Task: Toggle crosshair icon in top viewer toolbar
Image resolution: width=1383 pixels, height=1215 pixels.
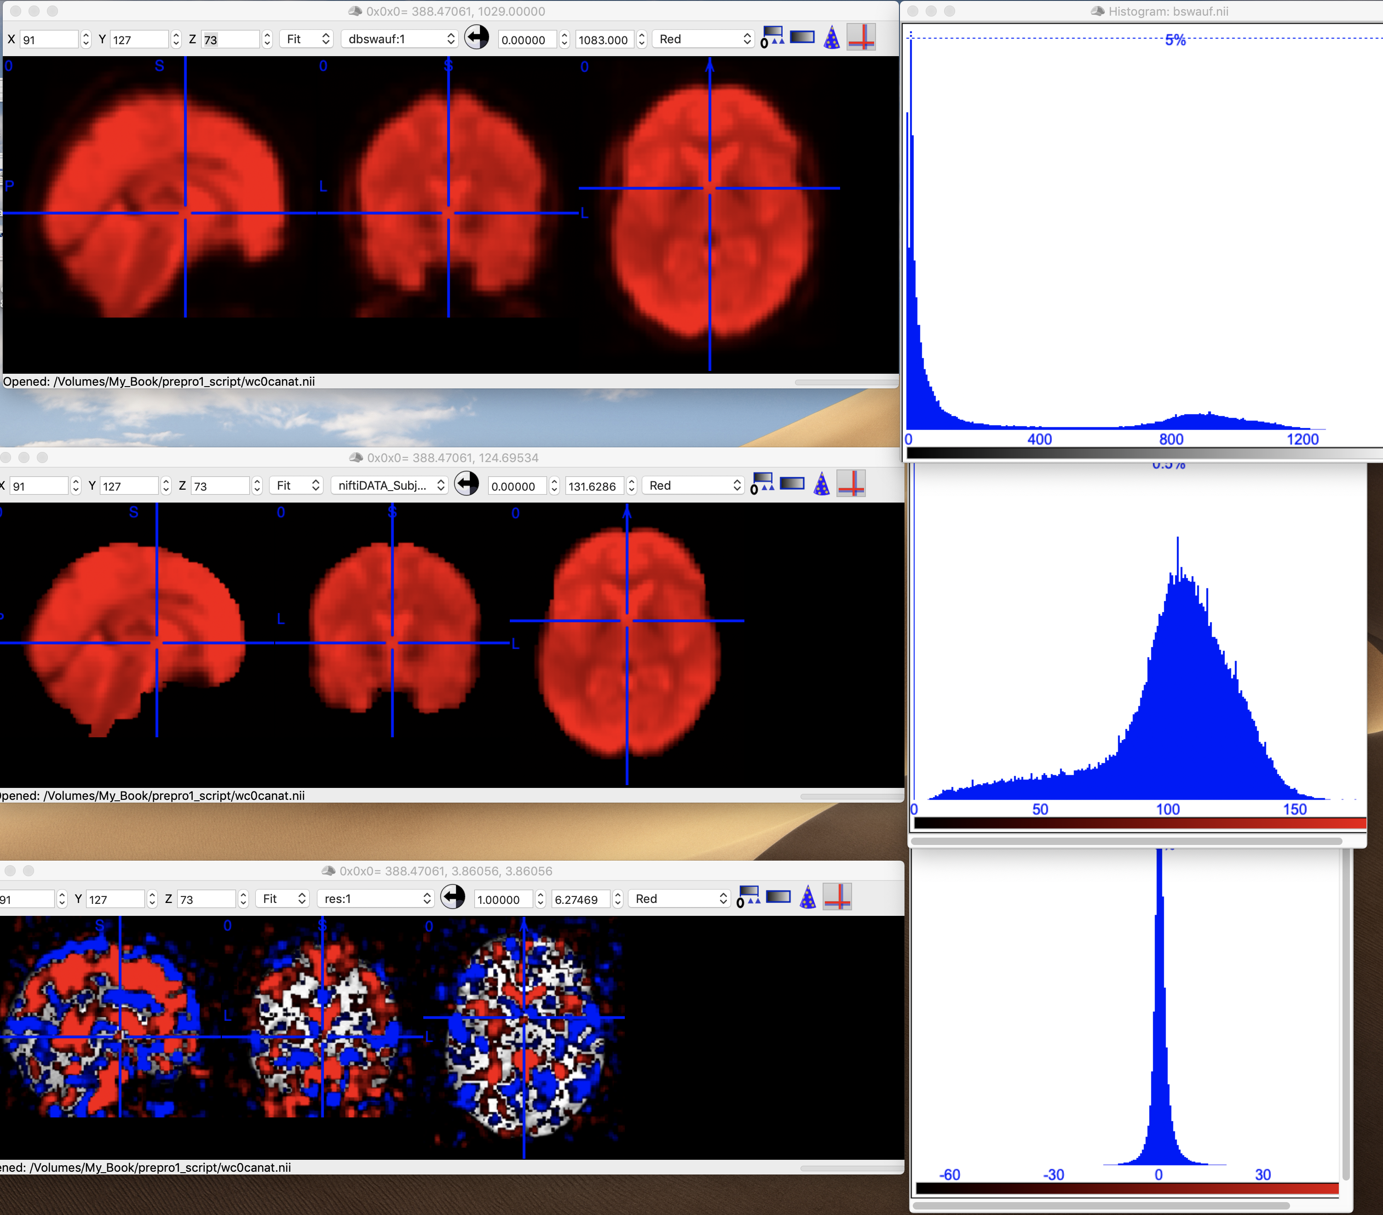Action: click(861, 37)
